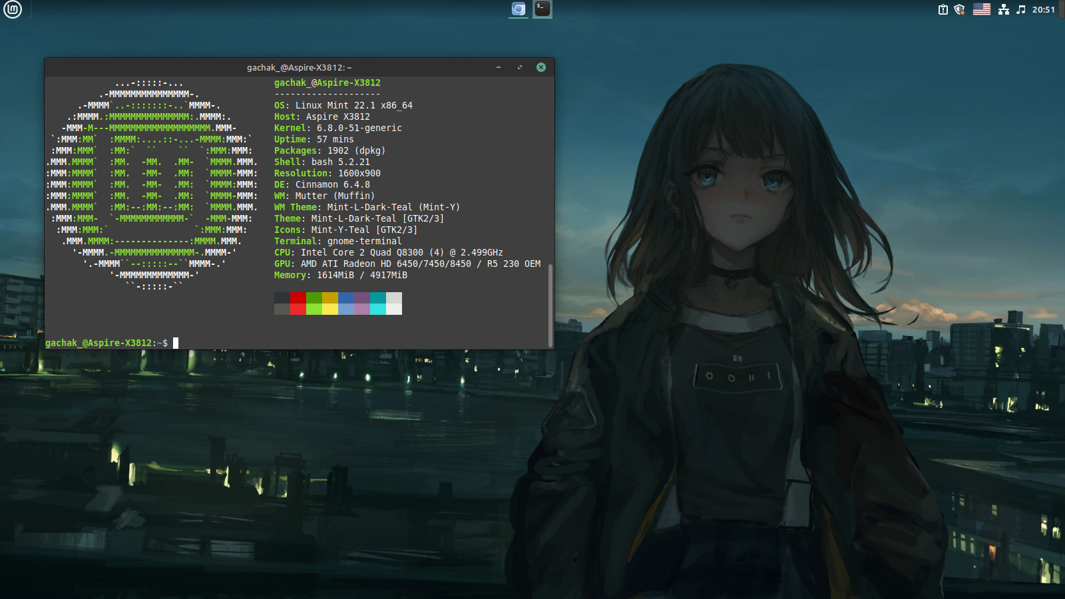Click the terminal scrollbar handle
The height and width of the screenshot is (599, 1065).
coord(550,305)
